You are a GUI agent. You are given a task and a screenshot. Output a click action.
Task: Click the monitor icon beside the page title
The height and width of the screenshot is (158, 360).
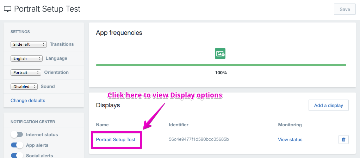click(8, 9)
